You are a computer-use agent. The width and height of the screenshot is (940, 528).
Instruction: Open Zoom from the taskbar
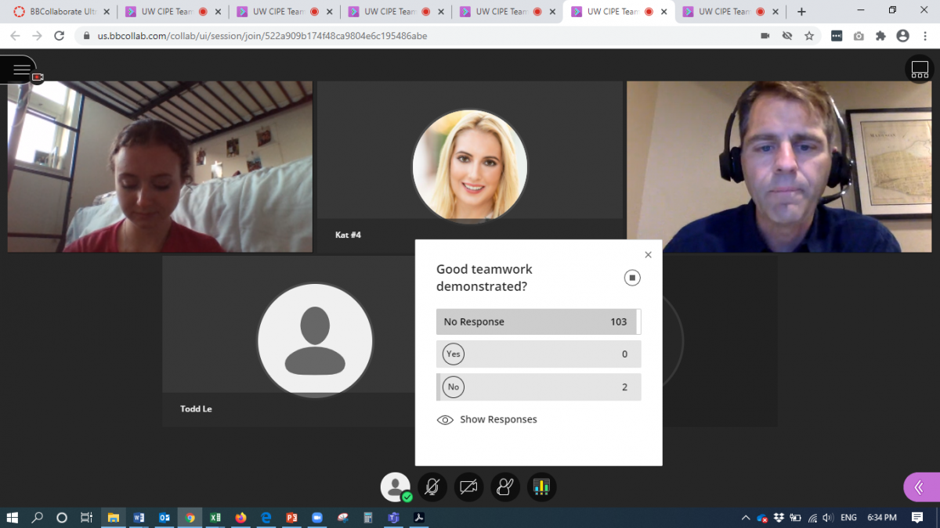tap(317, 518)
